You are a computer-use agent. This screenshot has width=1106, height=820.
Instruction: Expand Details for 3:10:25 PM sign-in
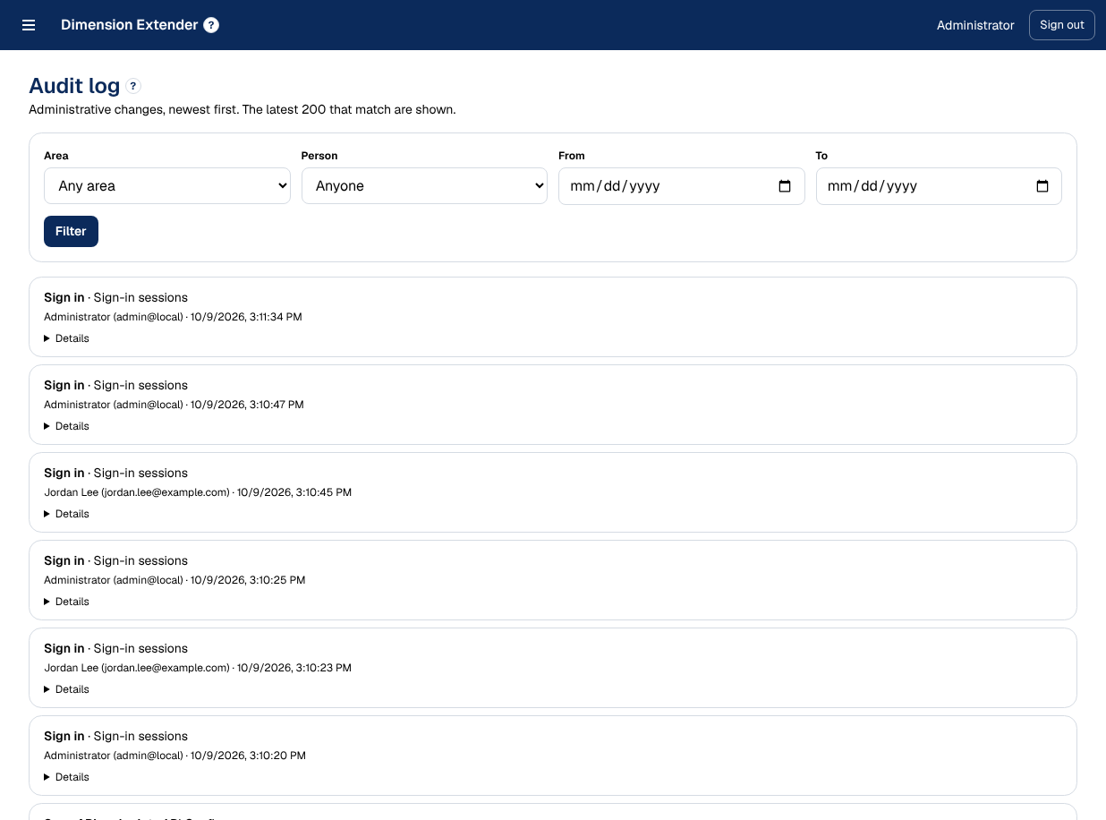click(67, 602)
